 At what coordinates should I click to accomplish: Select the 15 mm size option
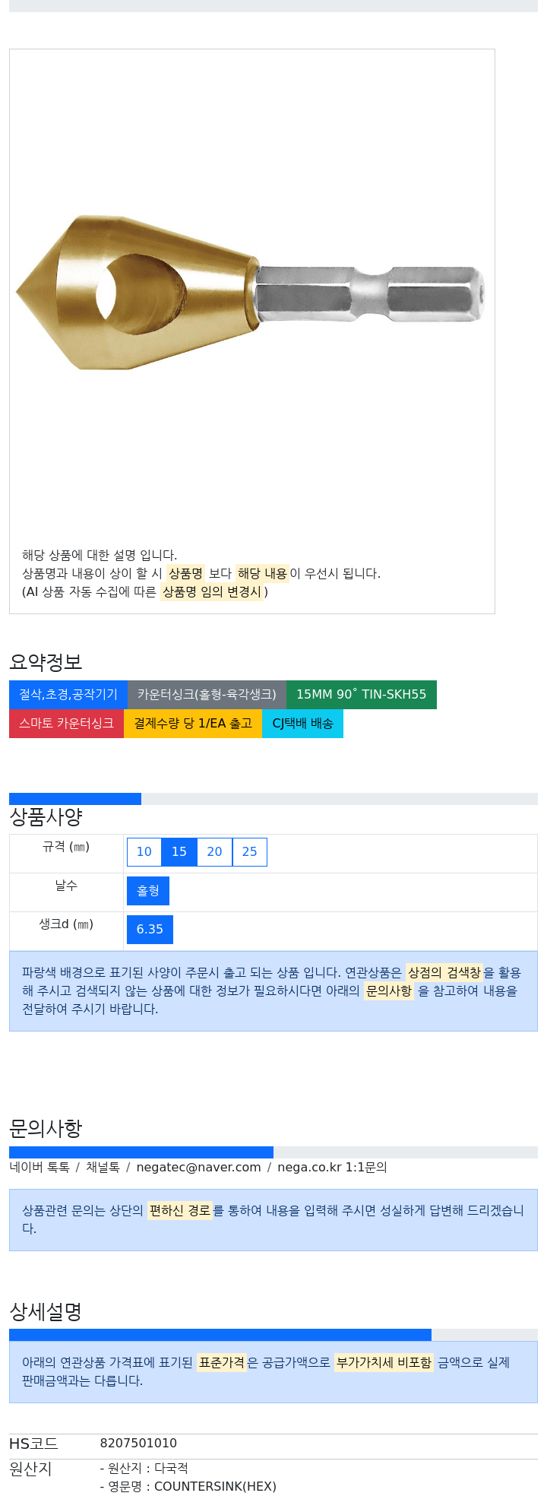click(179, 852)
